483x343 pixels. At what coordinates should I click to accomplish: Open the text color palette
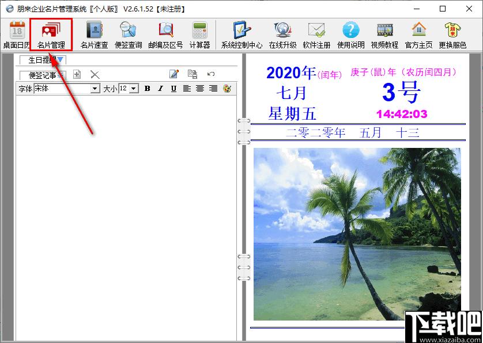pyautogui.click(x=227, y=89)
